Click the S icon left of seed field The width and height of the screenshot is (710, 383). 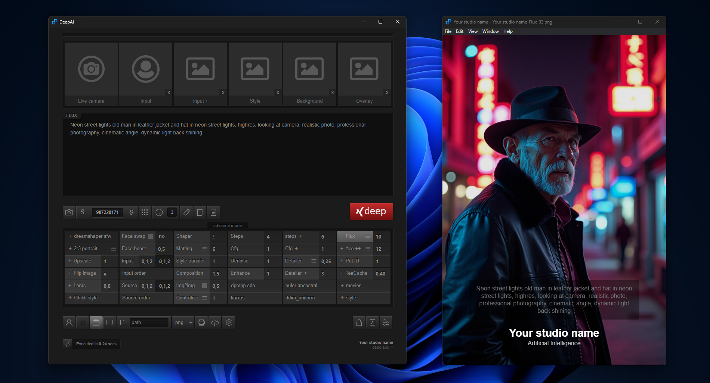pyautogui.click(x=83, y=212)
